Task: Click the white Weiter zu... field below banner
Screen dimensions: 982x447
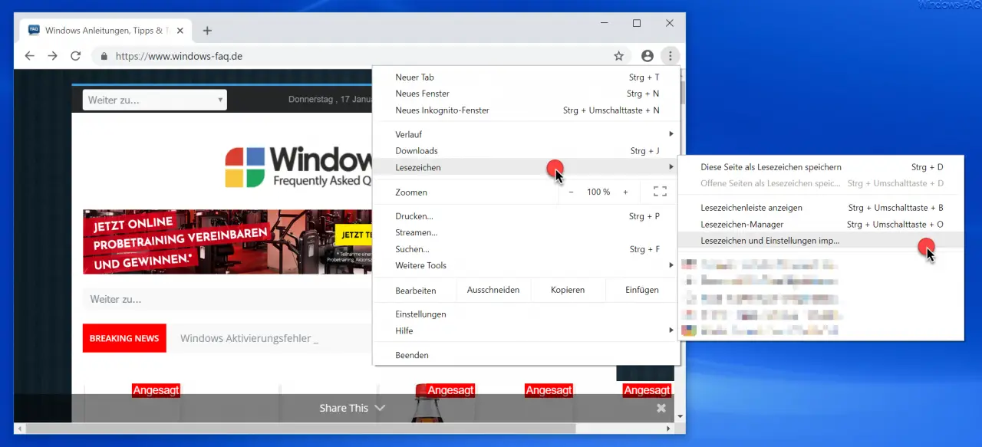Action: [228, 299]
